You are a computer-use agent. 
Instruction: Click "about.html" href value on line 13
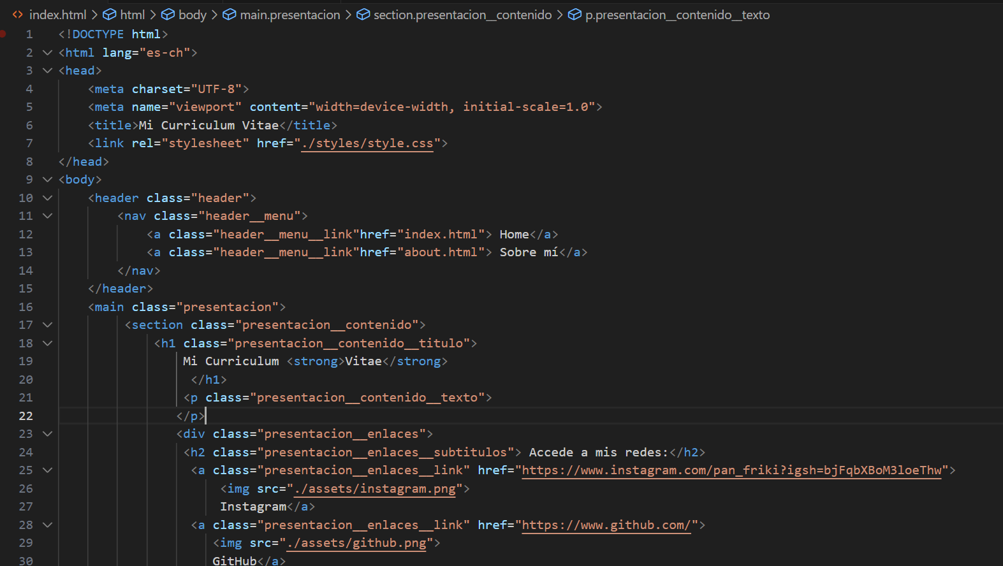pyautogui.click(x=441, y=252)
